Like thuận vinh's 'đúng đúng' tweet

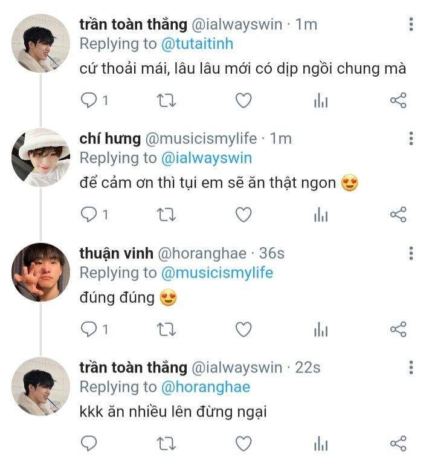[243, 329]
